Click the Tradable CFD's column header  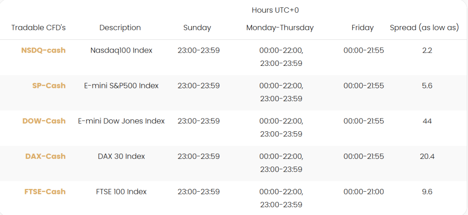(x=38, y=27)
